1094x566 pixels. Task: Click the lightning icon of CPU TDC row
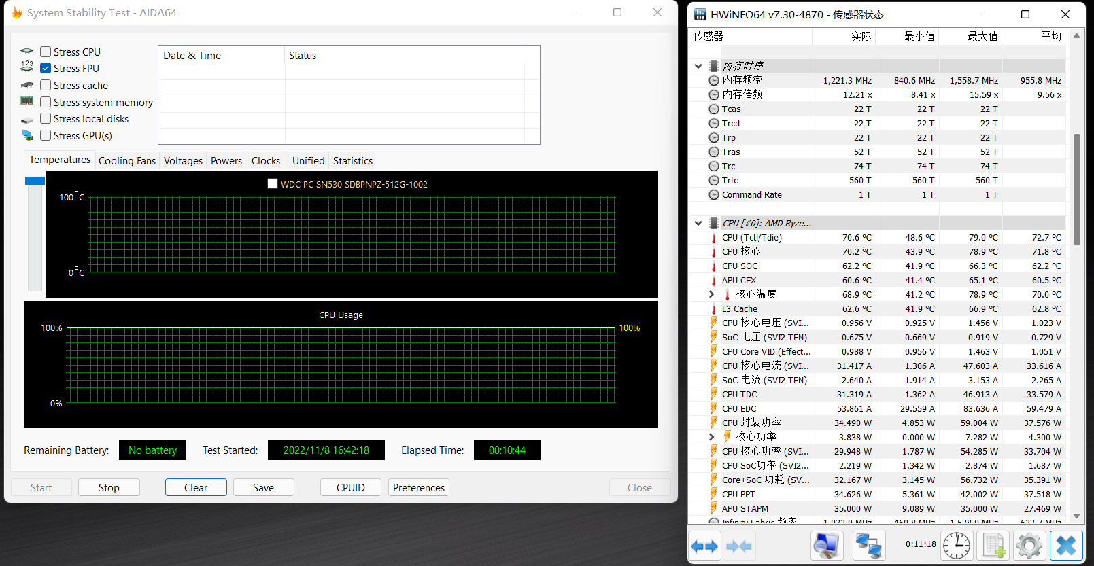(714, 394)
